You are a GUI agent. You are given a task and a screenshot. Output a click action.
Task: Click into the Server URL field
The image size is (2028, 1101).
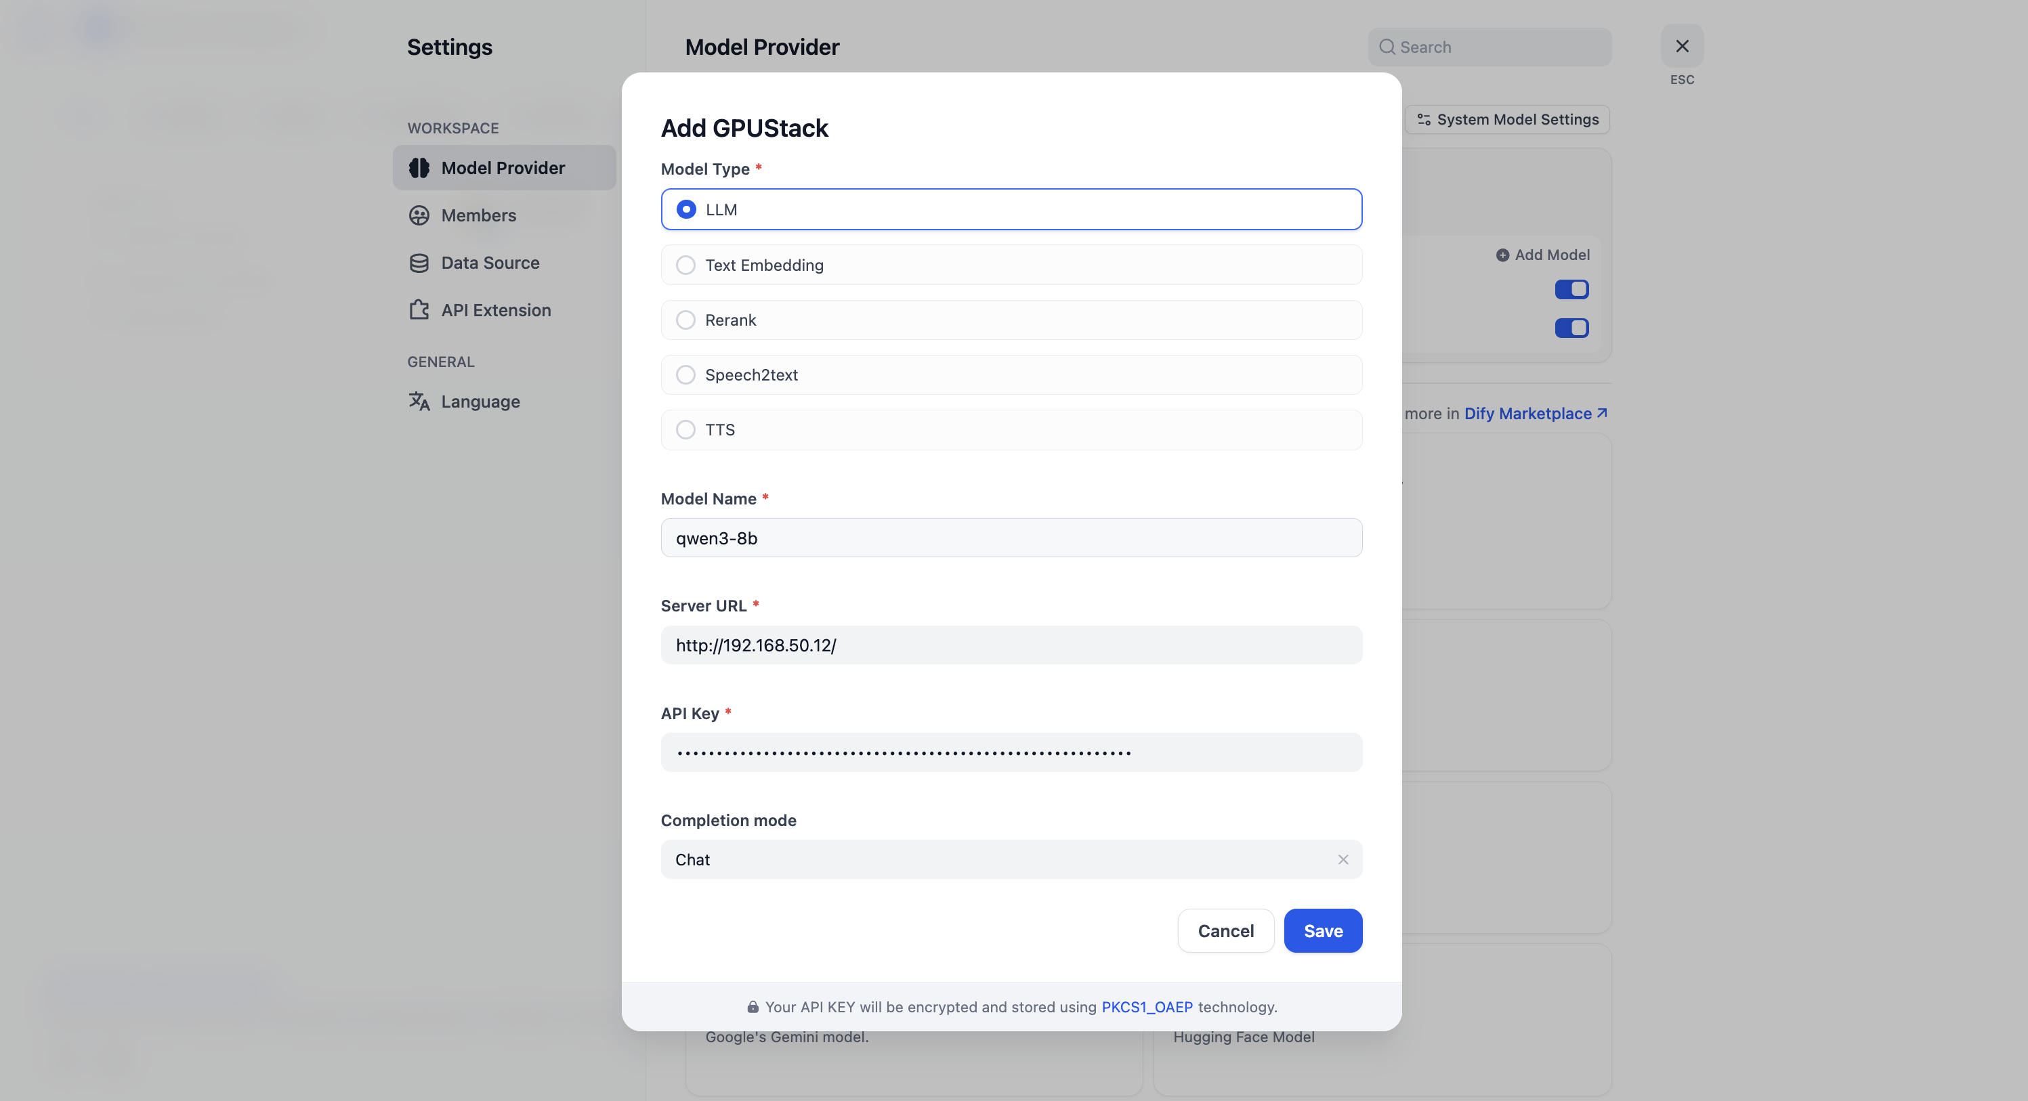pos(1011,645)
